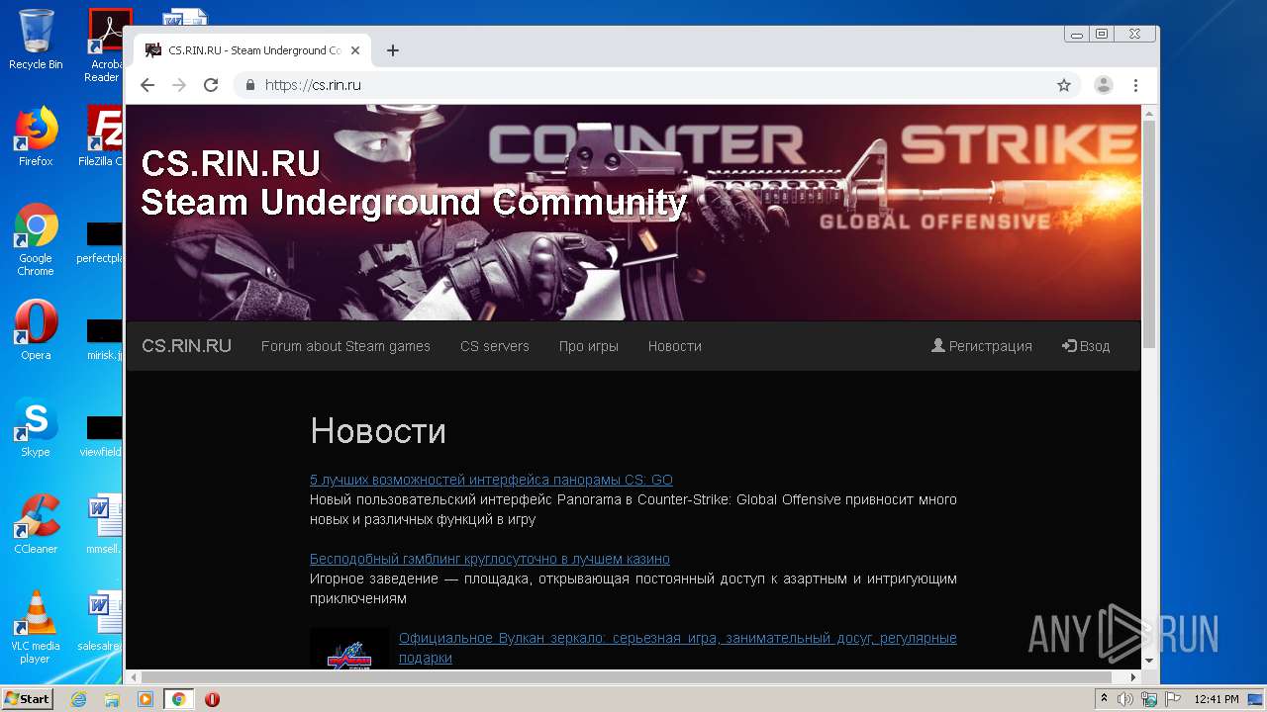Click the scroll-up arrow of the page
The image size is (1267, 712).
point(1149,113)
